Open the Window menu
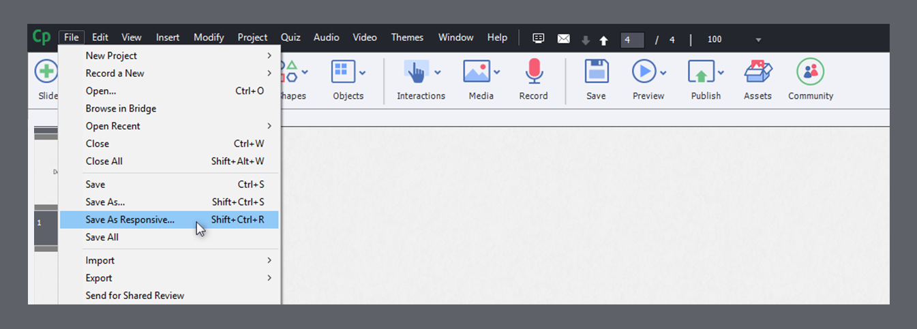The height and width of the screenshot is (329, 917). pos(455,37)
